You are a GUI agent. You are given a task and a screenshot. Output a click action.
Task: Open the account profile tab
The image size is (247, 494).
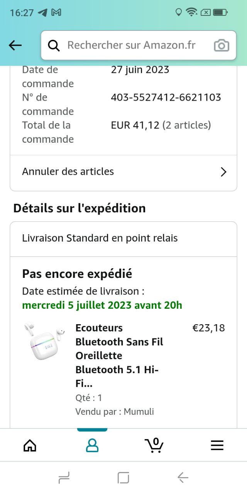(x=92, y=445)
